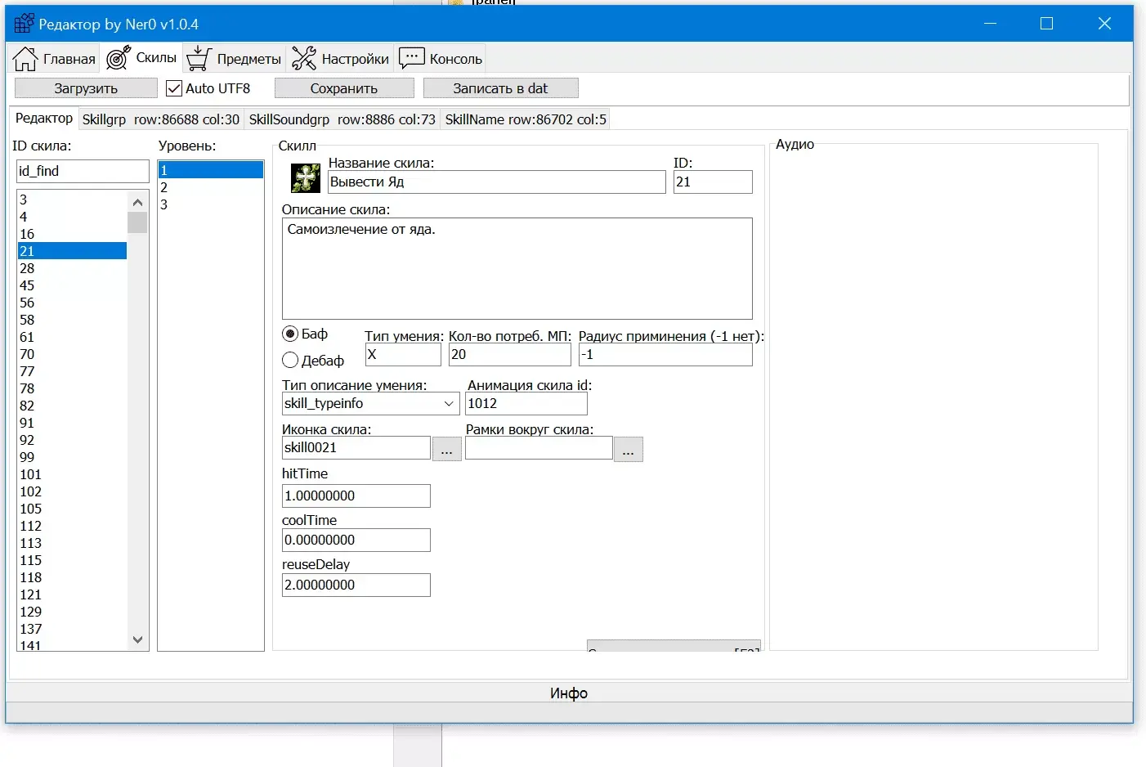Click the Анимация скила id field
This screenshot has height=767, width=1146.
pos(526,403)
